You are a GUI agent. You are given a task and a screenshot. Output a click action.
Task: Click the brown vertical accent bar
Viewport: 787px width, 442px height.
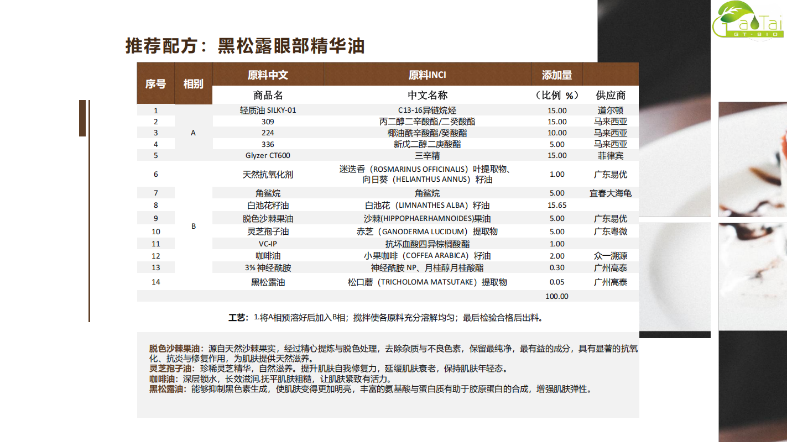point(82,118)
